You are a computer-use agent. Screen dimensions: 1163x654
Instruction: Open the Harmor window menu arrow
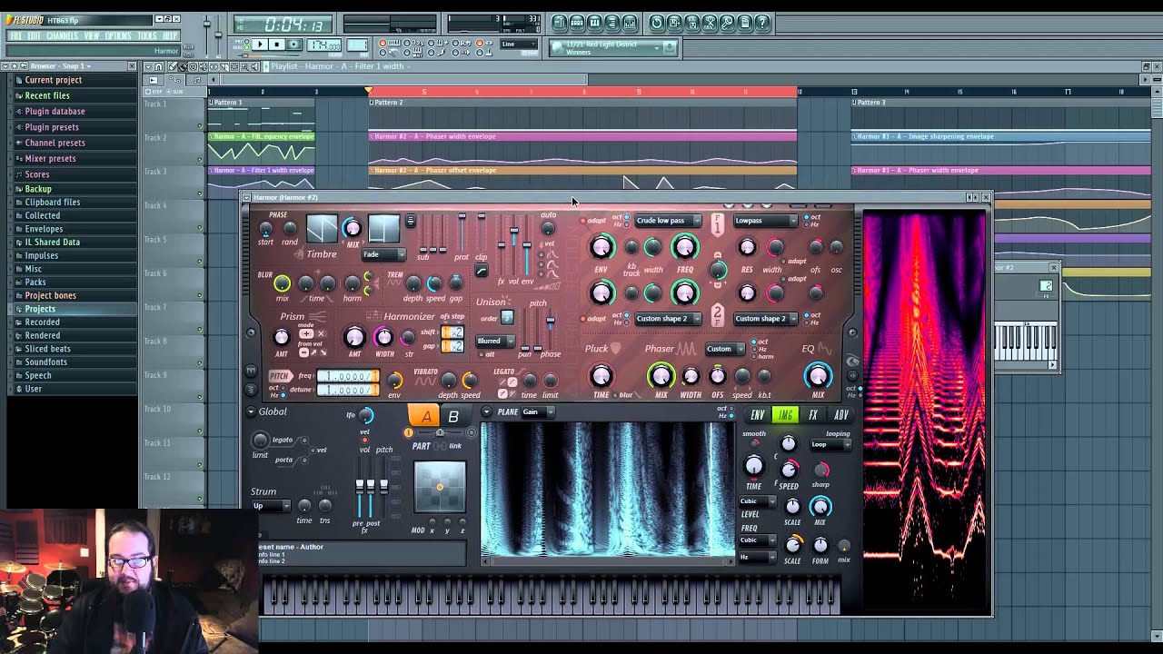245,197
